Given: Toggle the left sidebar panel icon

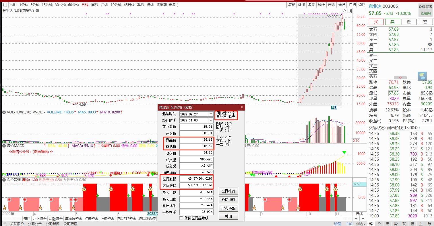Looking at the screenshot, I should tap(5, 5).
